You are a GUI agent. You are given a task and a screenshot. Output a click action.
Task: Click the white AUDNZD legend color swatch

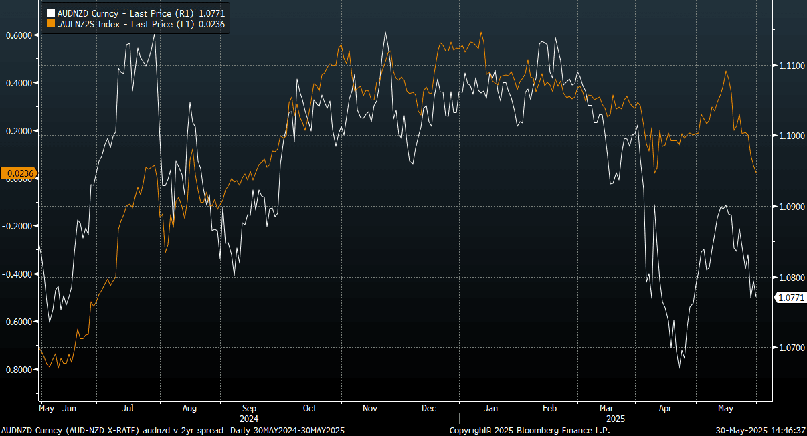click(50, 13)
